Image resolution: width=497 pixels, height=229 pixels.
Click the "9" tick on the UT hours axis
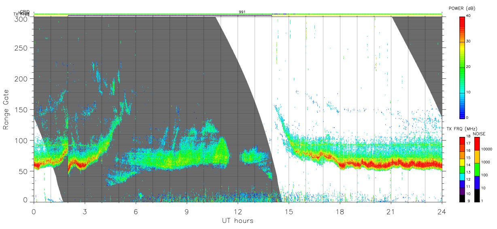coord(187,211)
